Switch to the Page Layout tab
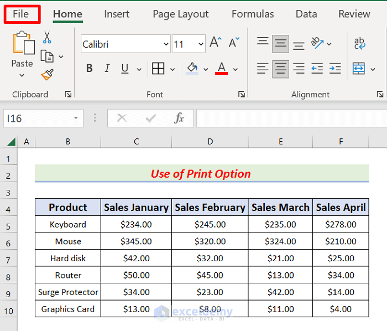Screen dimensions: 387x331 (x=180, y=14)
